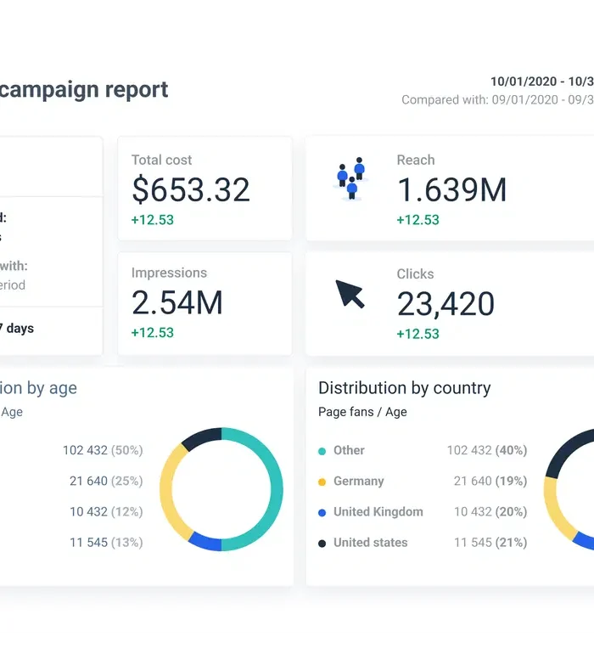Click the 10 432 (12%) age value
The width and height of the screenshot is (594, 648).
tap(106, 512)
